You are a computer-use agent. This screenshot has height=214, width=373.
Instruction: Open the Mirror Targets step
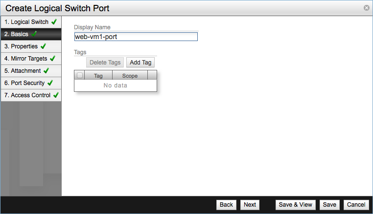tap(25, 59)
